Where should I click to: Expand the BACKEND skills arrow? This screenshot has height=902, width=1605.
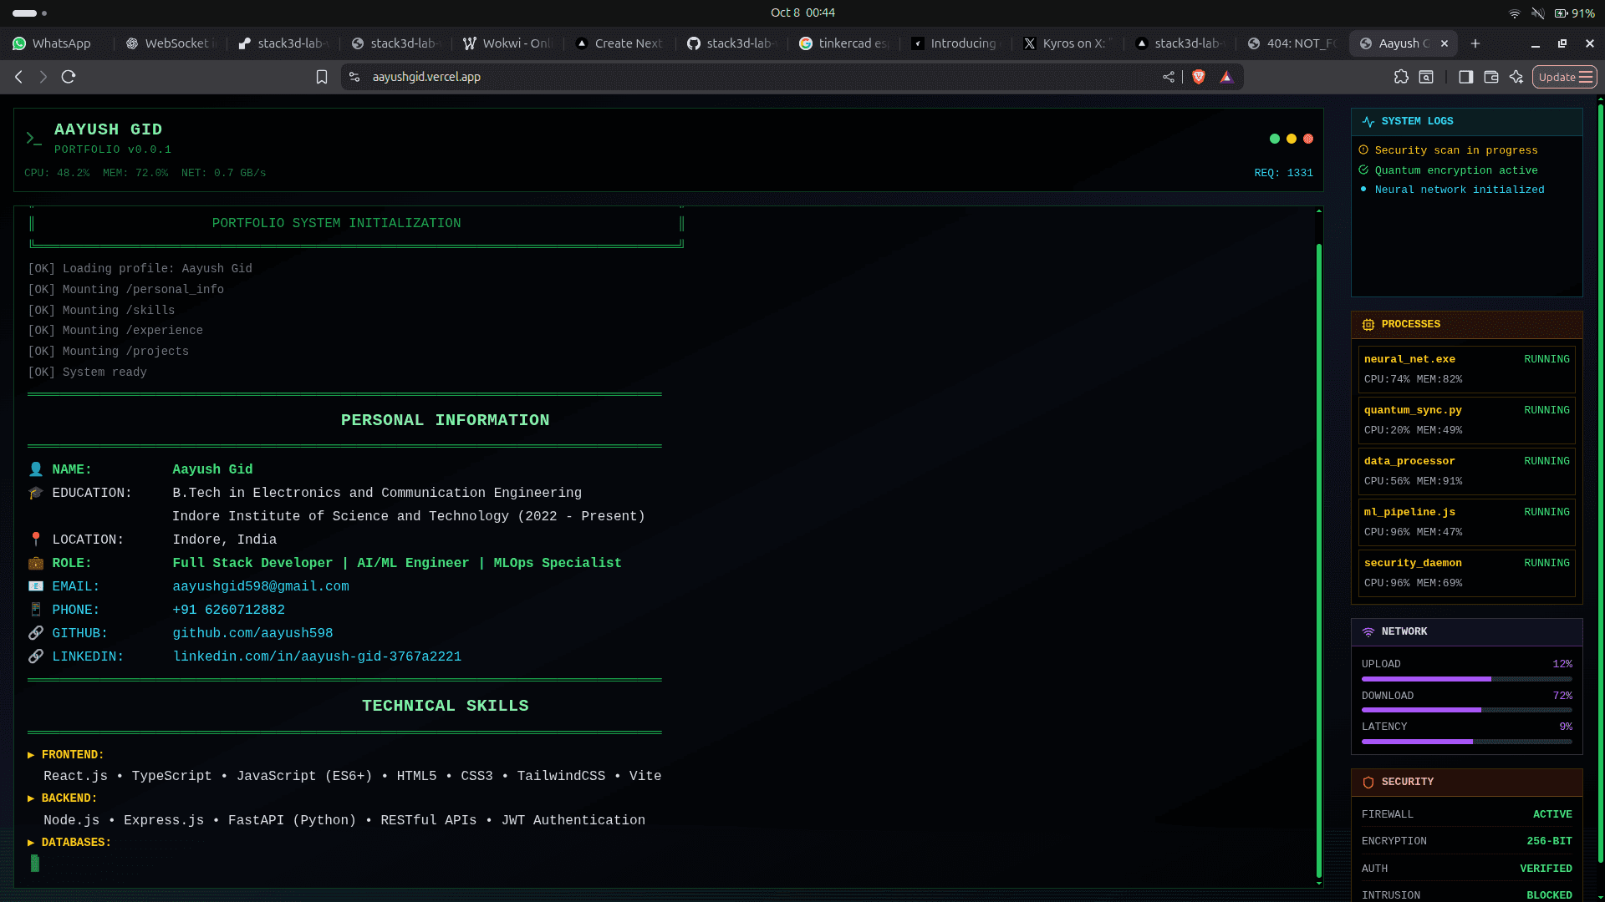(31, 798)
